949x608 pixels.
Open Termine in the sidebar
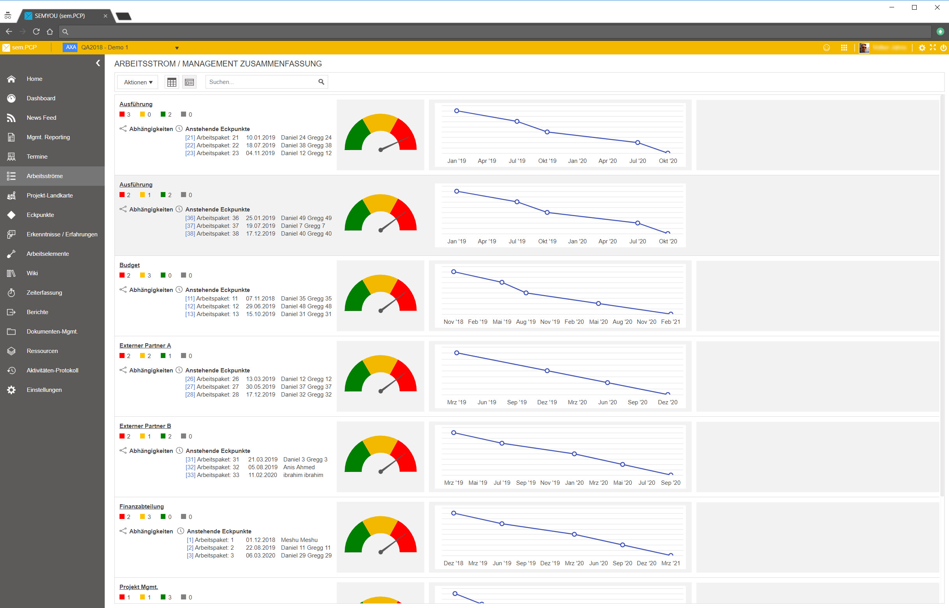(x=52, y=156)
